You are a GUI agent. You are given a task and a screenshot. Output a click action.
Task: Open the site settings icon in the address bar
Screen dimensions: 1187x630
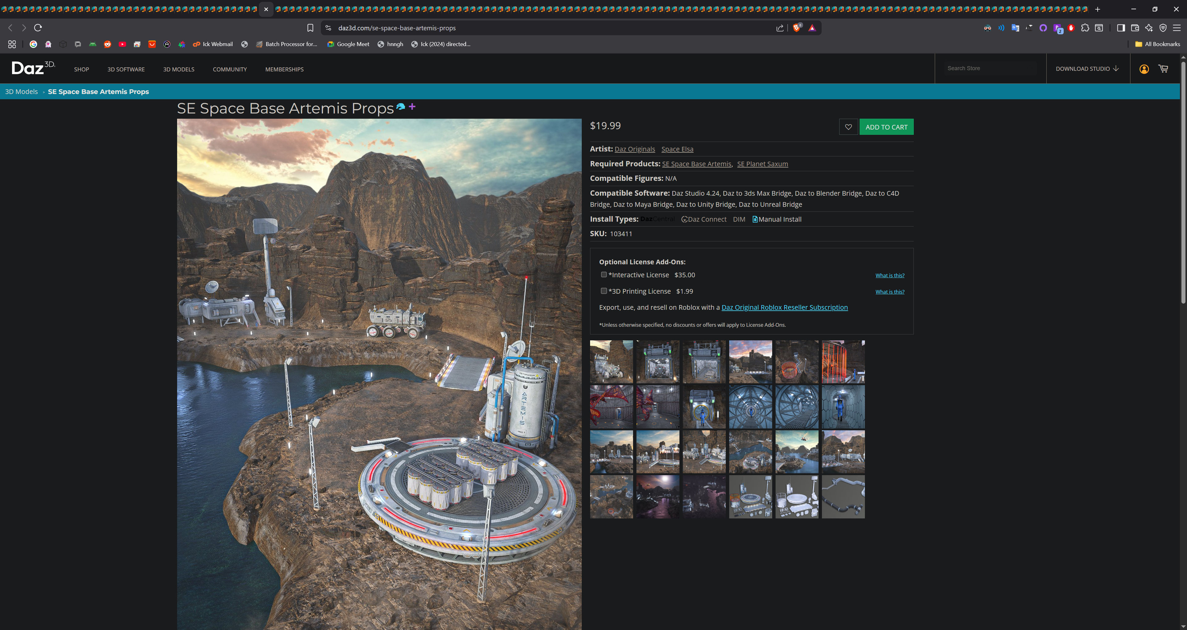coord(328,28)
